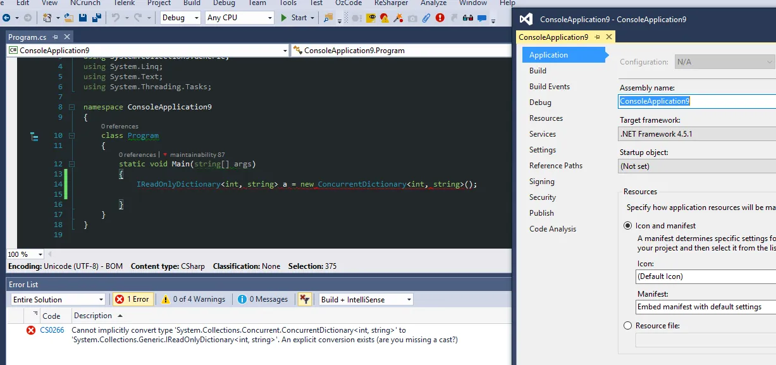Toggle the 0 Messages filter
776x365 pixels.
click(264, 299)
